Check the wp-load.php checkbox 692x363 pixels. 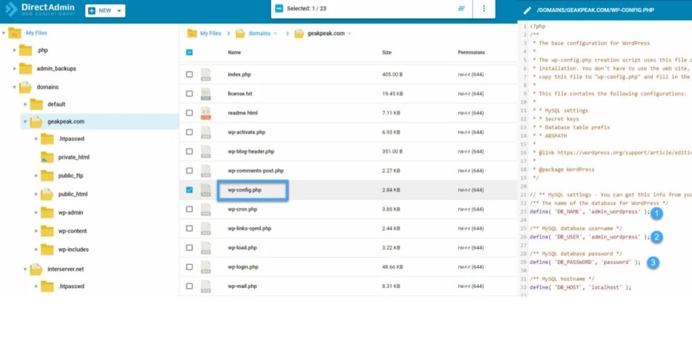(x=189, y=248)
